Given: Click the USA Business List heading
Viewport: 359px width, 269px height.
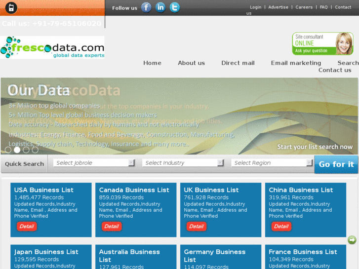Looking at the screenshot, I should 44,190.
